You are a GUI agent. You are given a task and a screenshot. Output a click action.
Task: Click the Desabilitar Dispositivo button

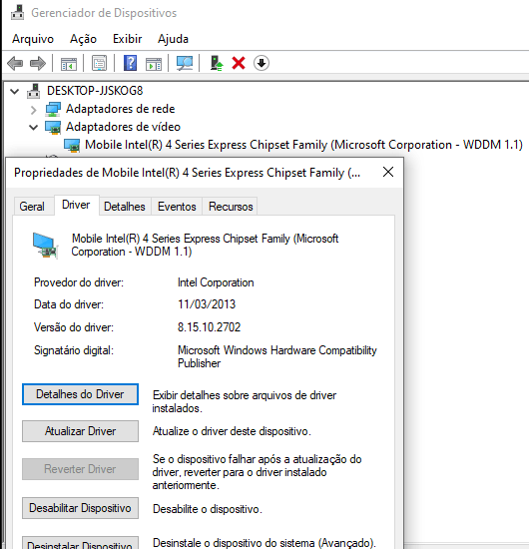point(80,508)
